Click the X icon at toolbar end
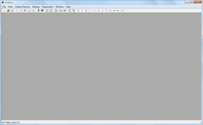The image size is (203, 125). [x=122, y=11]
